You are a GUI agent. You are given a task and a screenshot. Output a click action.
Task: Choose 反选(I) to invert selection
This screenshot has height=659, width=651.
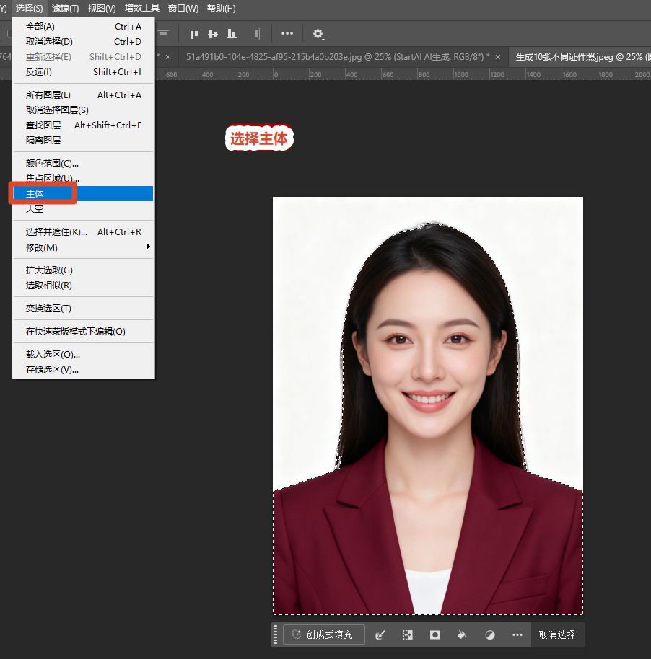[x=83, y=72]
